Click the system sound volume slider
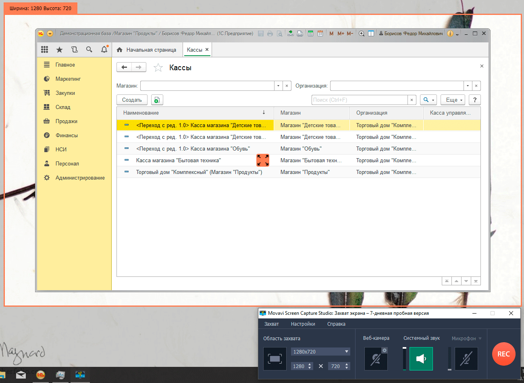This screenshot has width=524, height=383. pyautogui.click(x=404, y=358)
